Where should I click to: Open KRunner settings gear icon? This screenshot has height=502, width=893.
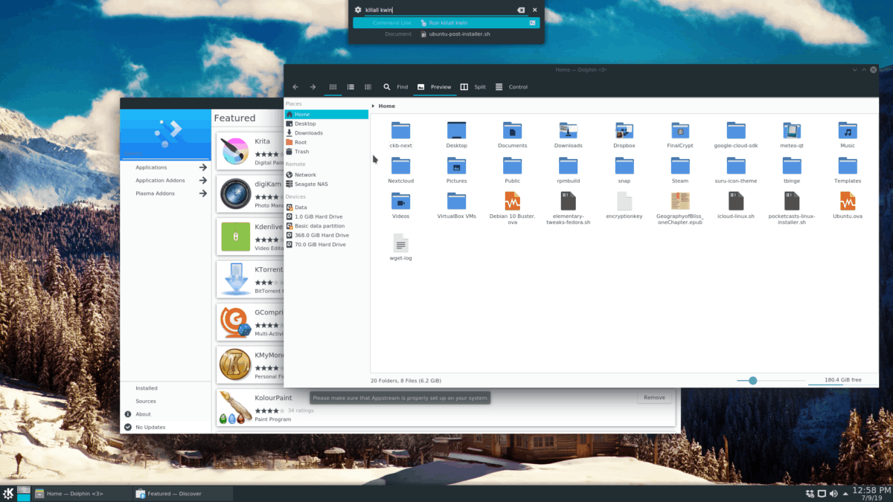point(358,10)
